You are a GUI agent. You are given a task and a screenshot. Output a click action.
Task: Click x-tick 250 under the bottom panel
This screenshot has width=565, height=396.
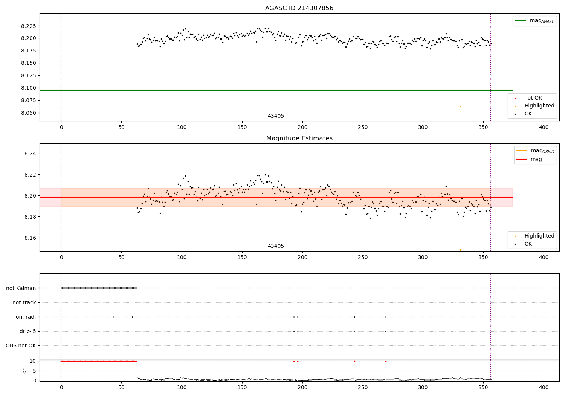[363, 388]
